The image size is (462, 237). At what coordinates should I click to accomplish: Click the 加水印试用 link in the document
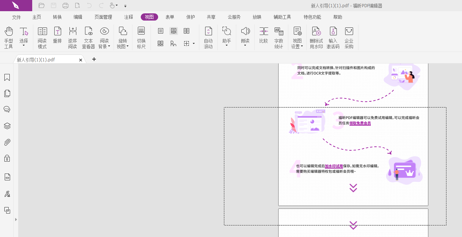tap(333, 166)
